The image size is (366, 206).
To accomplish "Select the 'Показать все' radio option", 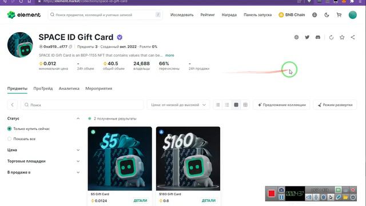I will coord(9,138).
